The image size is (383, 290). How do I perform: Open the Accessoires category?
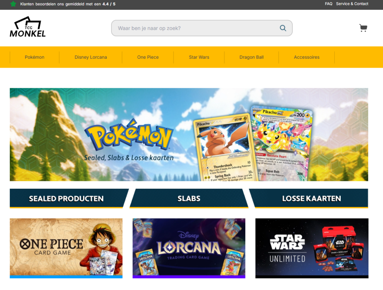[307, 57]
